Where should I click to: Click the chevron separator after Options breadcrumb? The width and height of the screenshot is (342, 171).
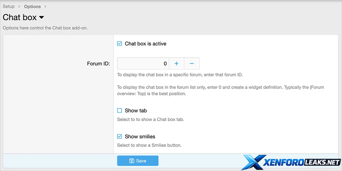pyautogui.click(x=45, y=7)
